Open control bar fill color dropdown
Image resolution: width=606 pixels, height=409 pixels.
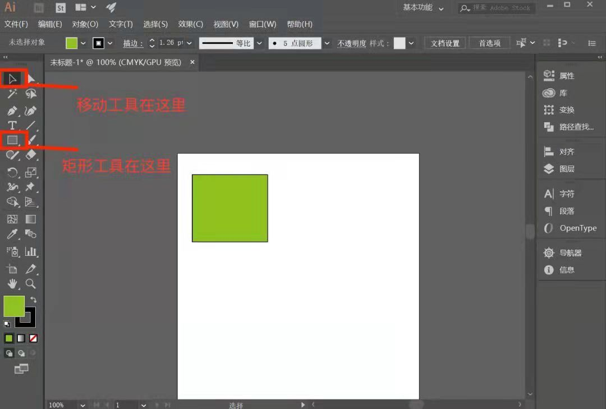tap(82, 43)
